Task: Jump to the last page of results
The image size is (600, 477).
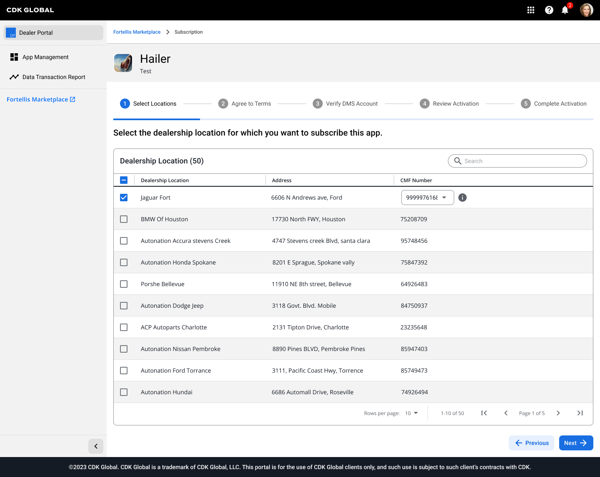Action: point(580,413)
